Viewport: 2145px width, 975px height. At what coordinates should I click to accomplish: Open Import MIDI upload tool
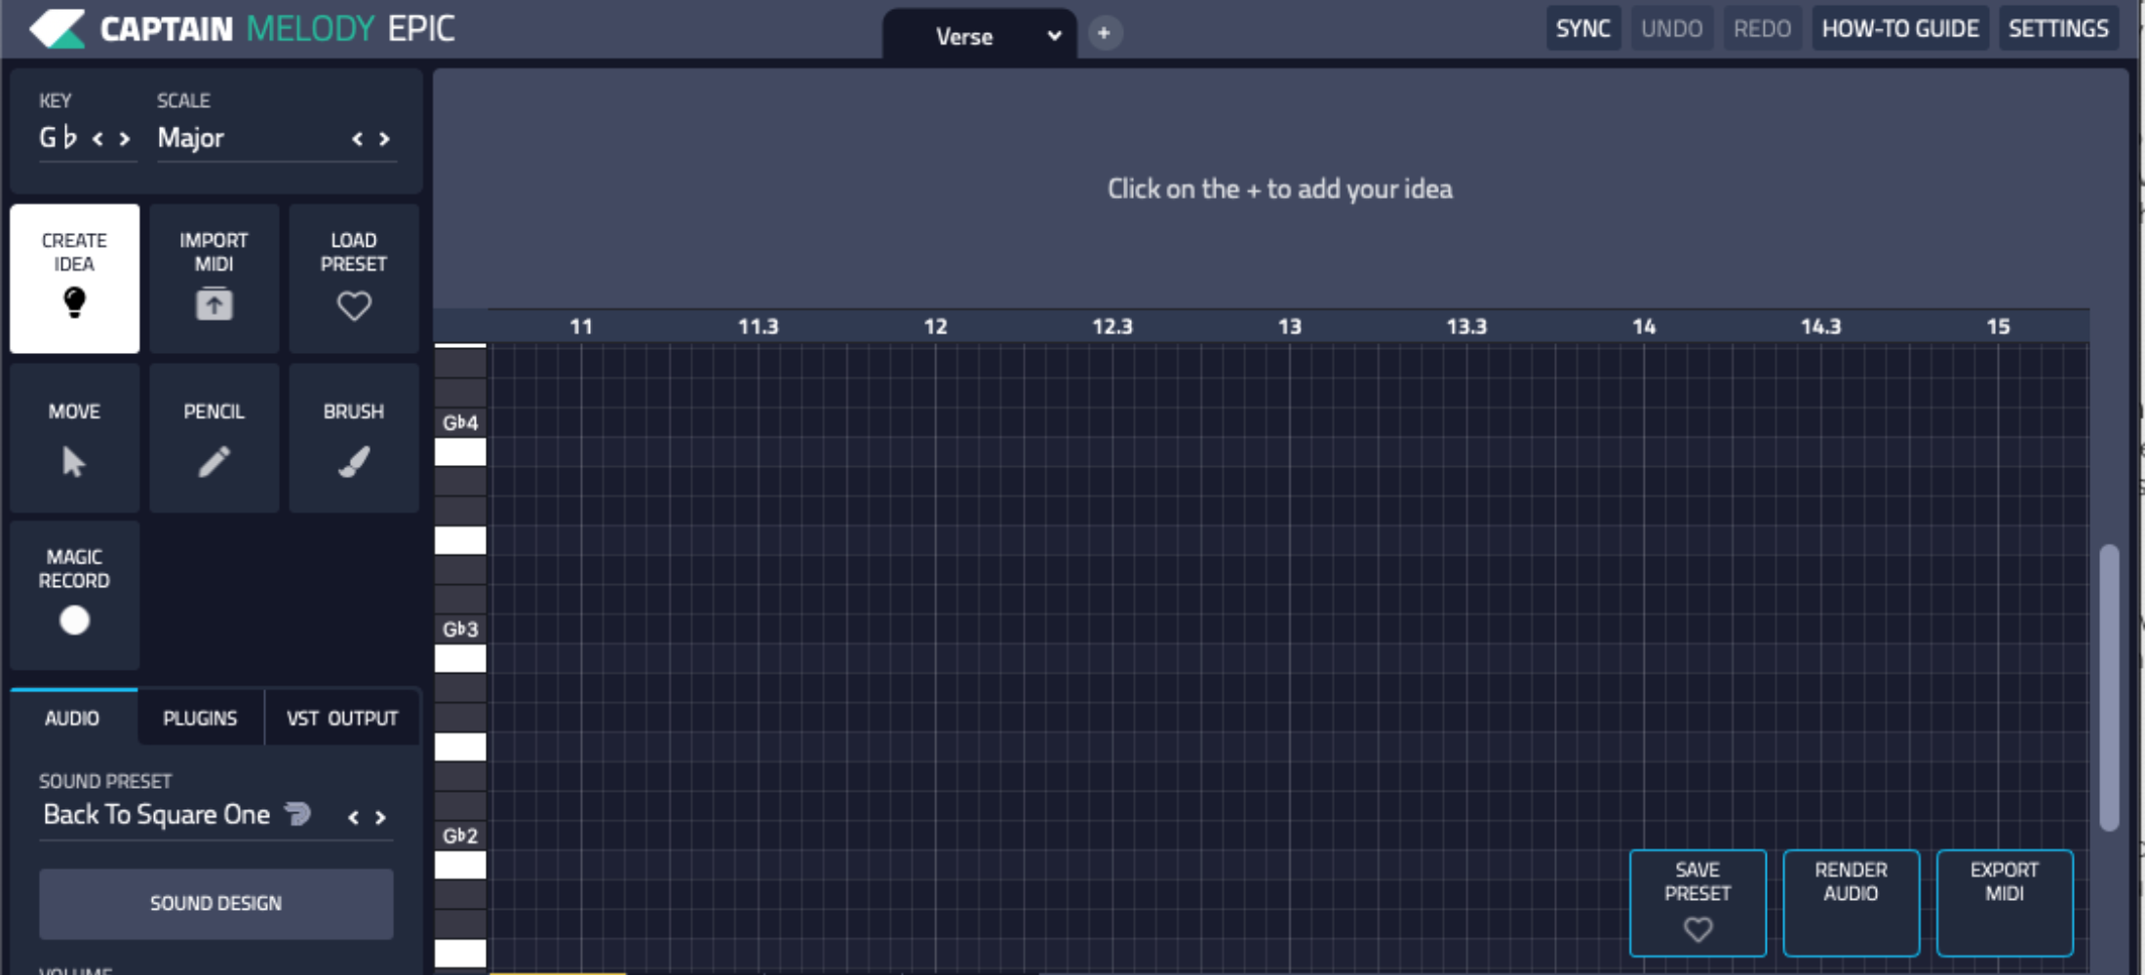point(214,279)
